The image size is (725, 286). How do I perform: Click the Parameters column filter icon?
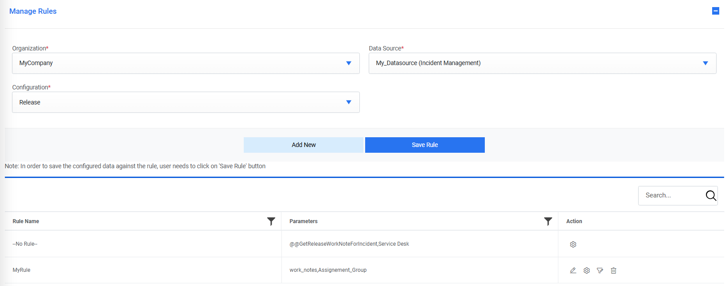click(548, 221)
